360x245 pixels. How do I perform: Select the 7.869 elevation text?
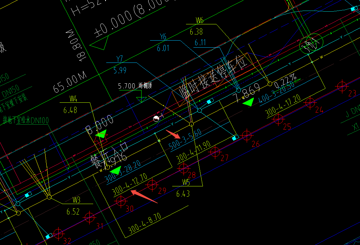(246, 92)
